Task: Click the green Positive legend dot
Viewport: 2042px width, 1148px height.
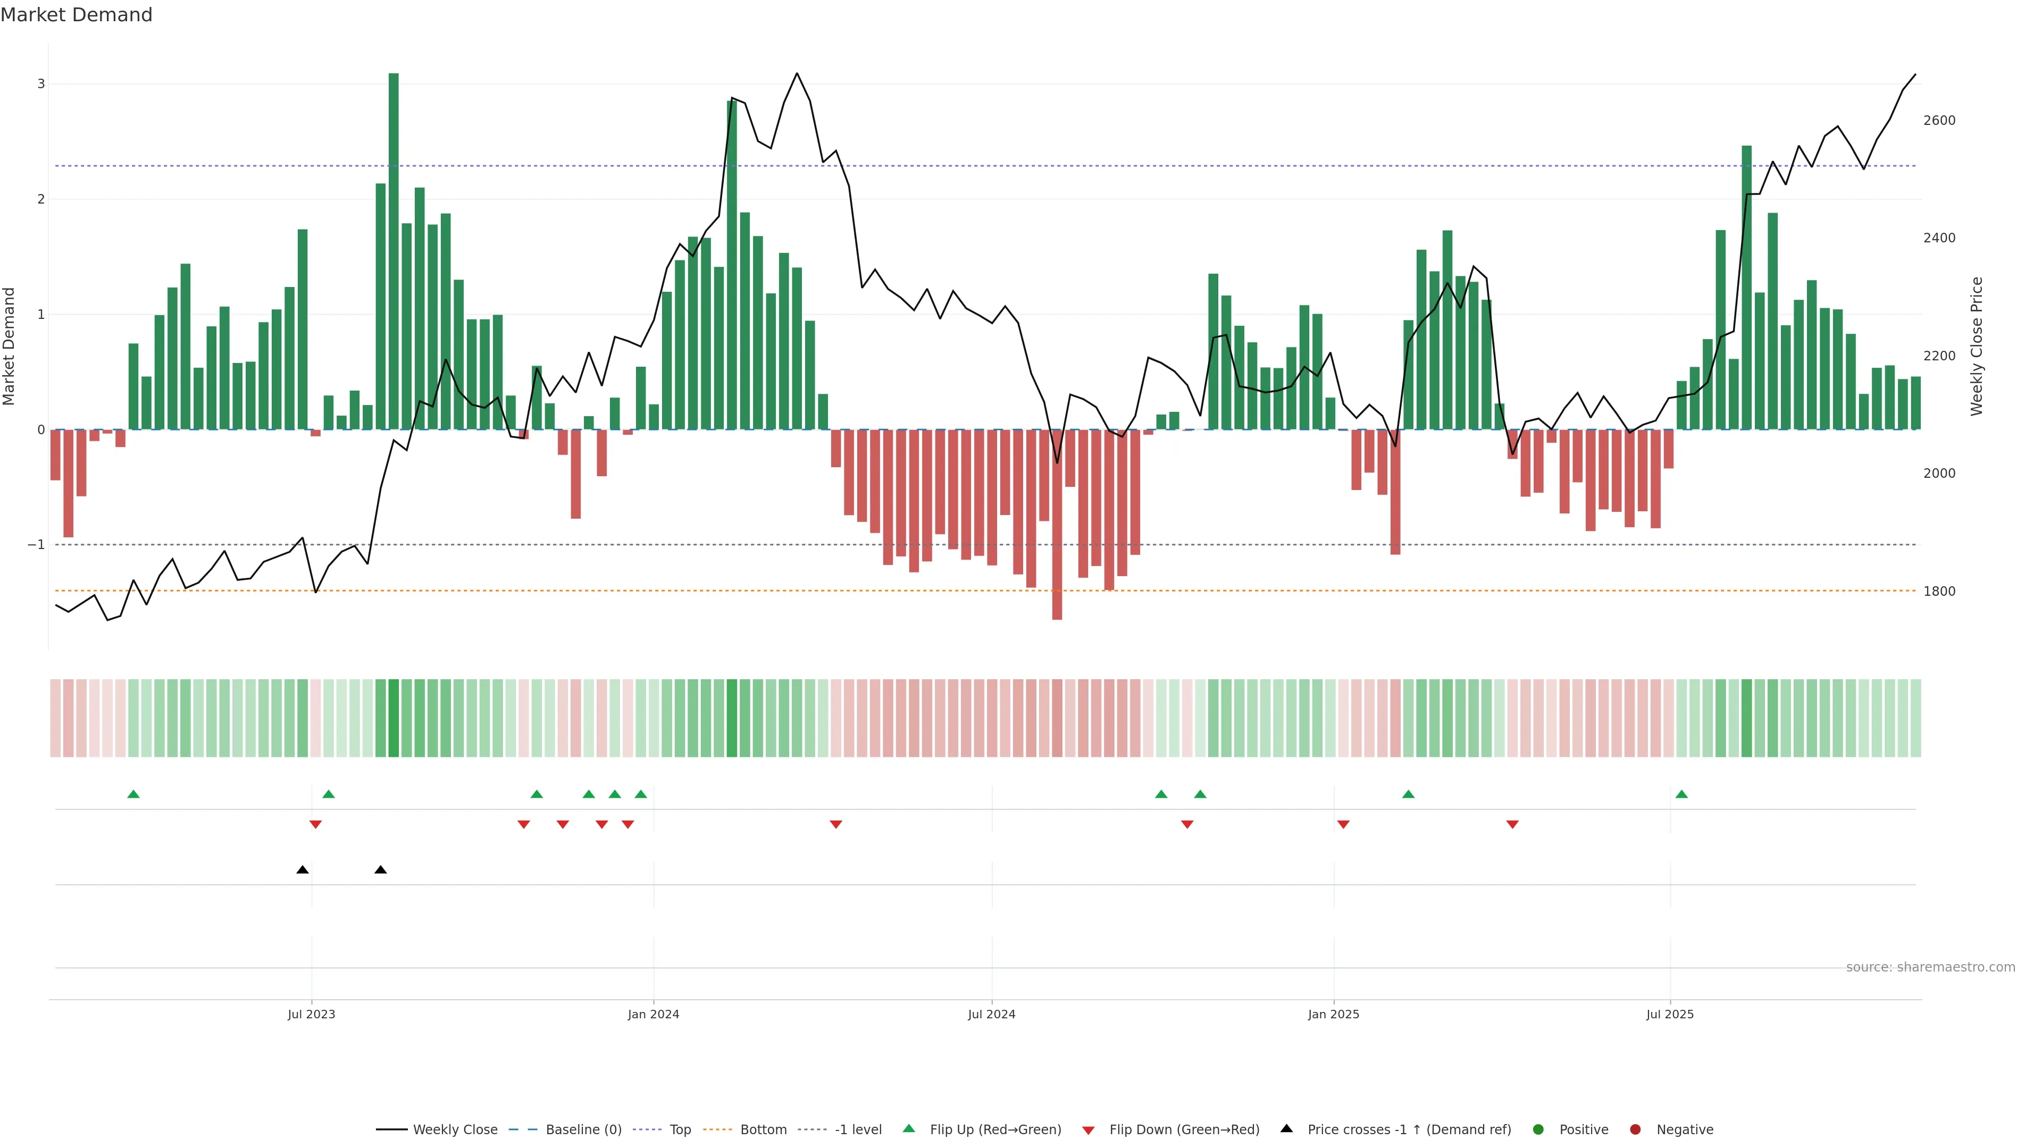Action: pos(1538,1130)
